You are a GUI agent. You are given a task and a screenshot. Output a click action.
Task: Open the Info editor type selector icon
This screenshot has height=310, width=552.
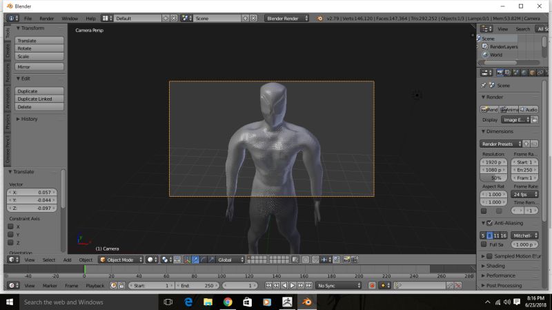(12, 18)
